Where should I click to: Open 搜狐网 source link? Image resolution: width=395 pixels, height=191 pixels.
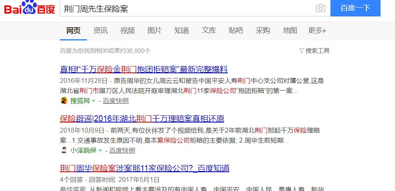pos(80,101)
